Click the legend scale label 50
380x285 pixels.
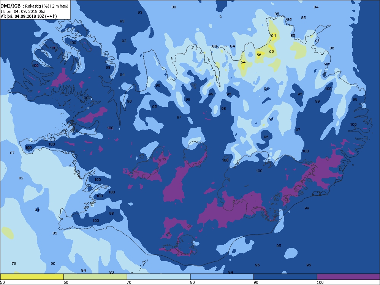(2, 282)
